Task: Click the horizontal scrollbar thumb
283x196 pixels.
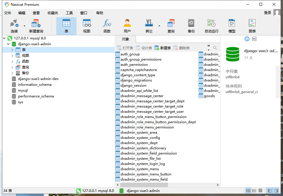Action: (x=144, y=185)
